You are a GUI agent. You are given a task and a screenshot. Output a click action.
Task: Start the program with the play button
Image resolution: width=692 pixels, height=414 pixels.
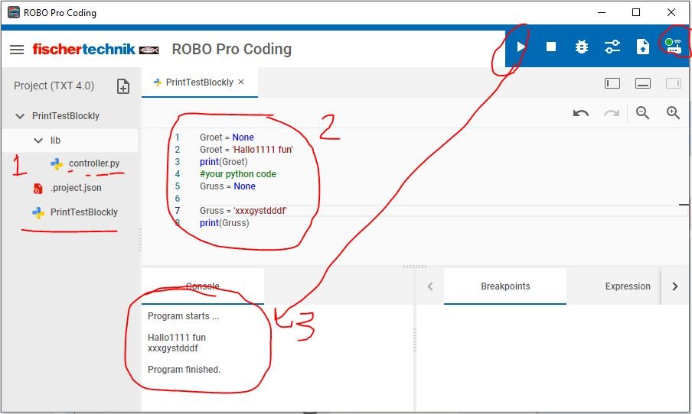point(521,47)
